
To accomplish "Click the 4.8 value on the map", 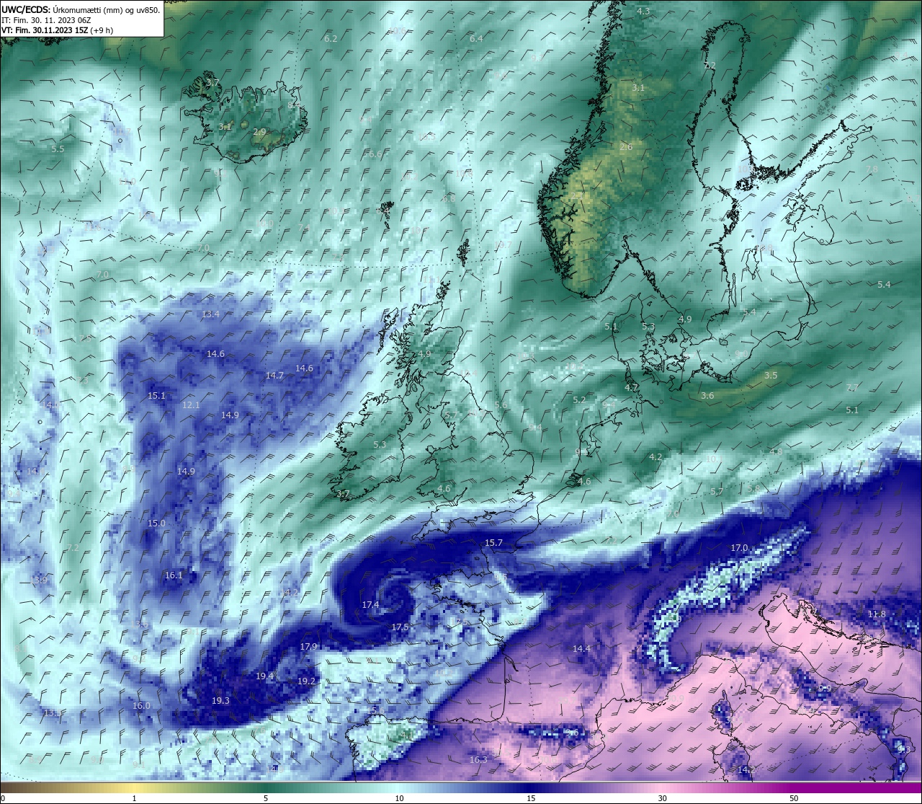I will pyautogui.click(x=776, y=451).
